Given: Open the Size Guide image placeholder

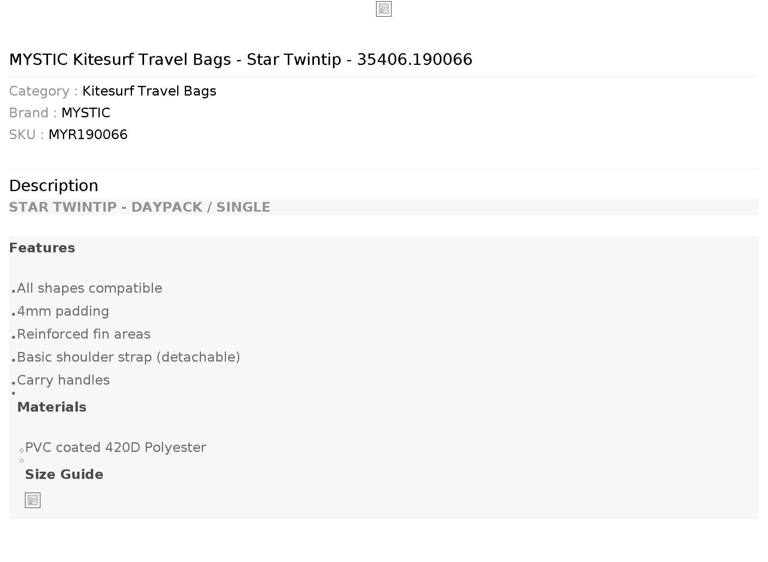Looking at the screenshot, I should 33,500.
